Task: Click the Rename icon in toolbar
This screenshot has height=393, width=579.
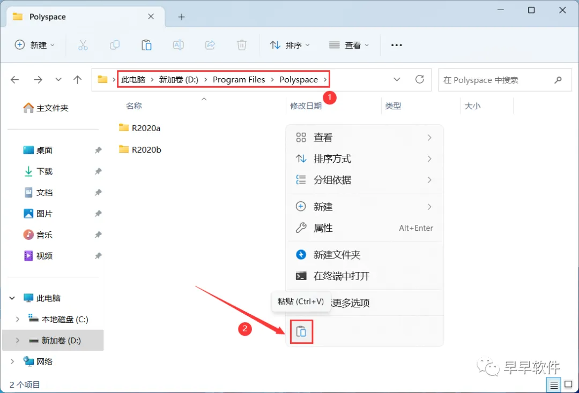Action: coord(179,45)
